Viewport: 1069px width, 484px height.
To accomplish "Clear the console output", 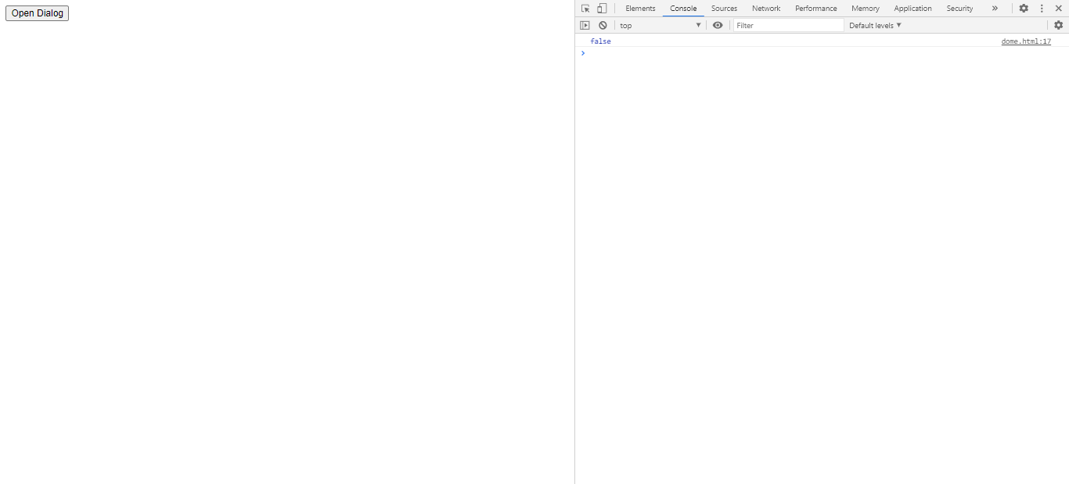I will pyautogui.click(x=603, y=25).
